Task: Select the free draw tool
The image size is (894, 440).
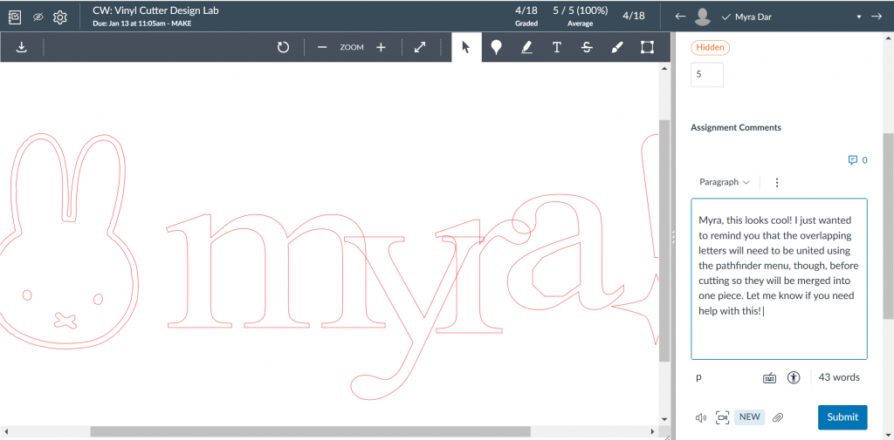Action: (x=617, y=47)
